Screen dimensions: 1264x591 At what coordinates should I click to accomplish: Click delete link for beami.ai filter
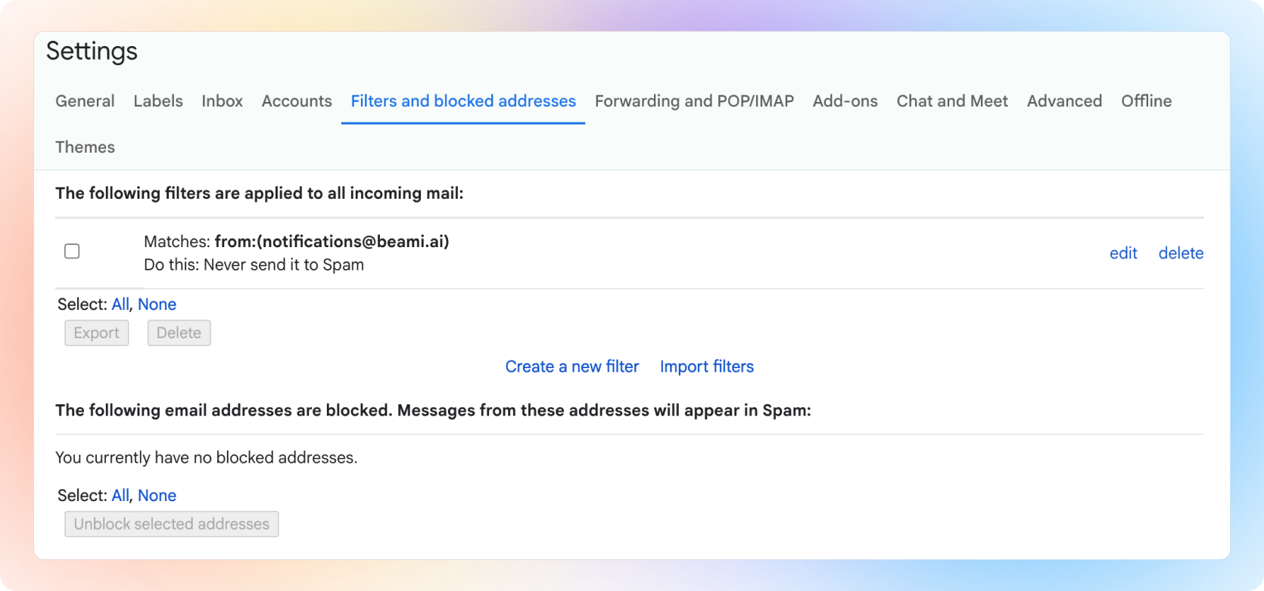click(1181, 253)
